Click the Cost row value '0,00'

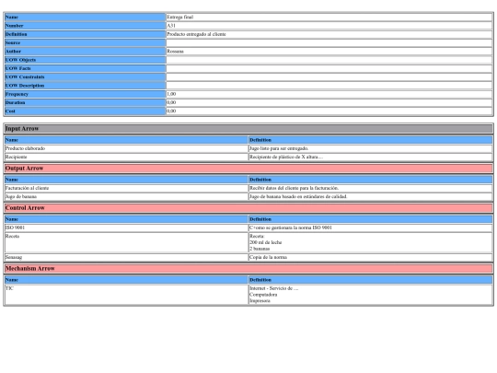[171, 111]
